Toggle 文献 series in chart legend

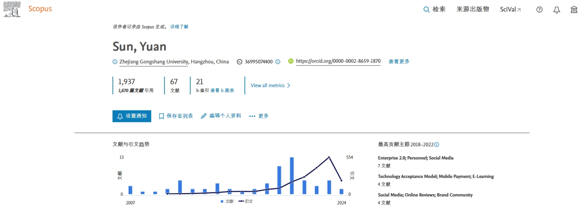tap(227, 202)
